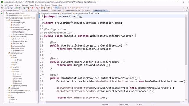Click the highlighted toggle icon in the toolbar

pyautogui.click(x=56, y=8)
